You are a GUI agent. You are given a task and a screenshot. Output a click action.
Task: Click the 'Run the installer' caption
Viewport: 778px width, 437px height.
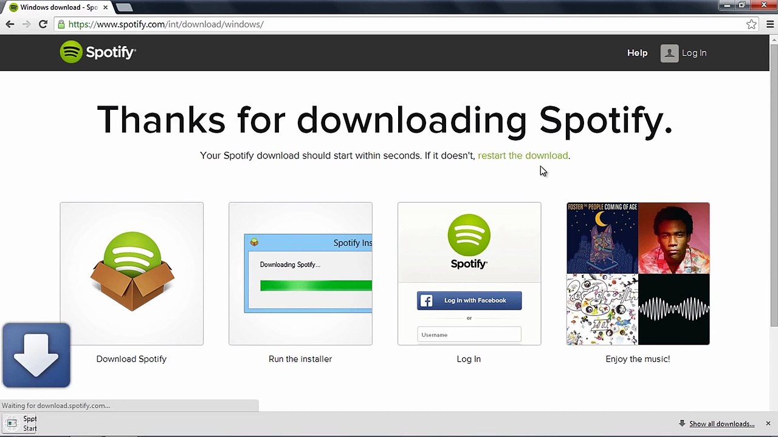[x=300, y=359]
